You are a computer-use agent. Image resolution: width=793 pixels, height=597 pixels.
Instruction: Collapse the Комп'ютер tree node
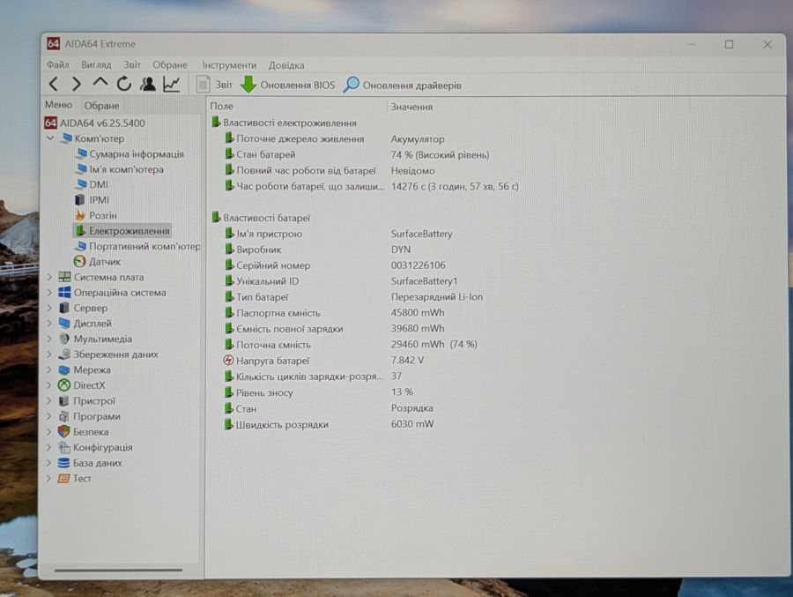pyautogui.click(x=50, y=138)
